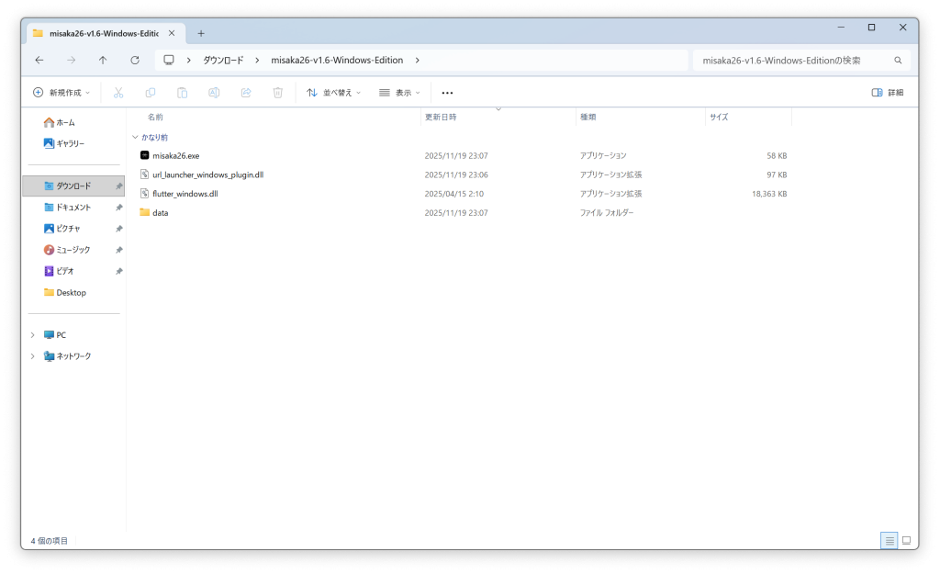
Task: Switch to details list view in status bar
Action: [889, 540]
